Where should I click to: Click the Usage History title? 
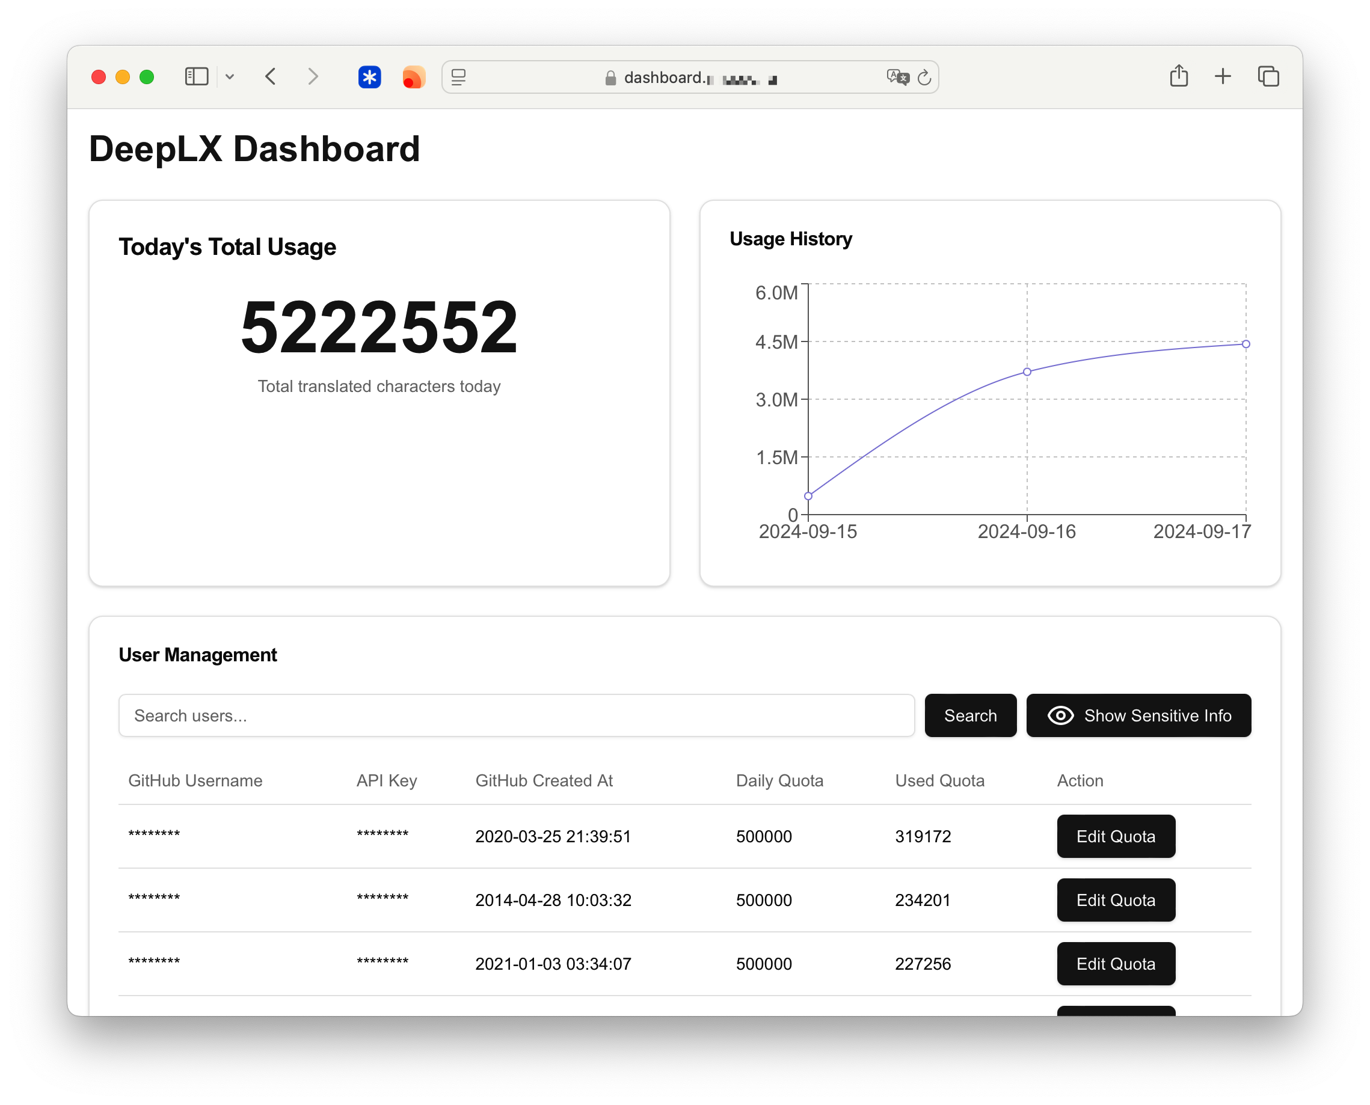[x=791, y=239]
